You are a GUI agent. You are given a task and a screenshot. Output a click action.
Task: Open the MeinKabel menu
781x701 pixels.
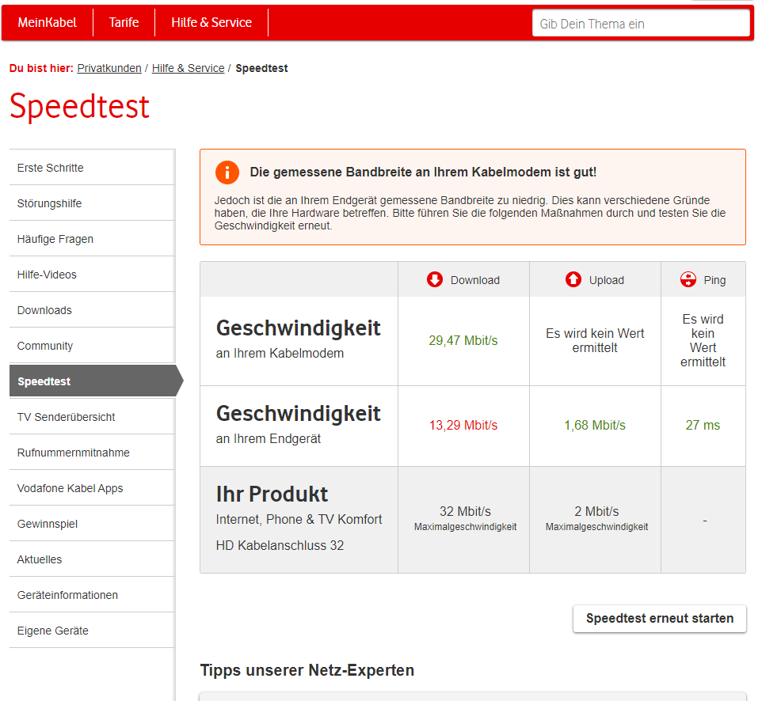(48, 22)
